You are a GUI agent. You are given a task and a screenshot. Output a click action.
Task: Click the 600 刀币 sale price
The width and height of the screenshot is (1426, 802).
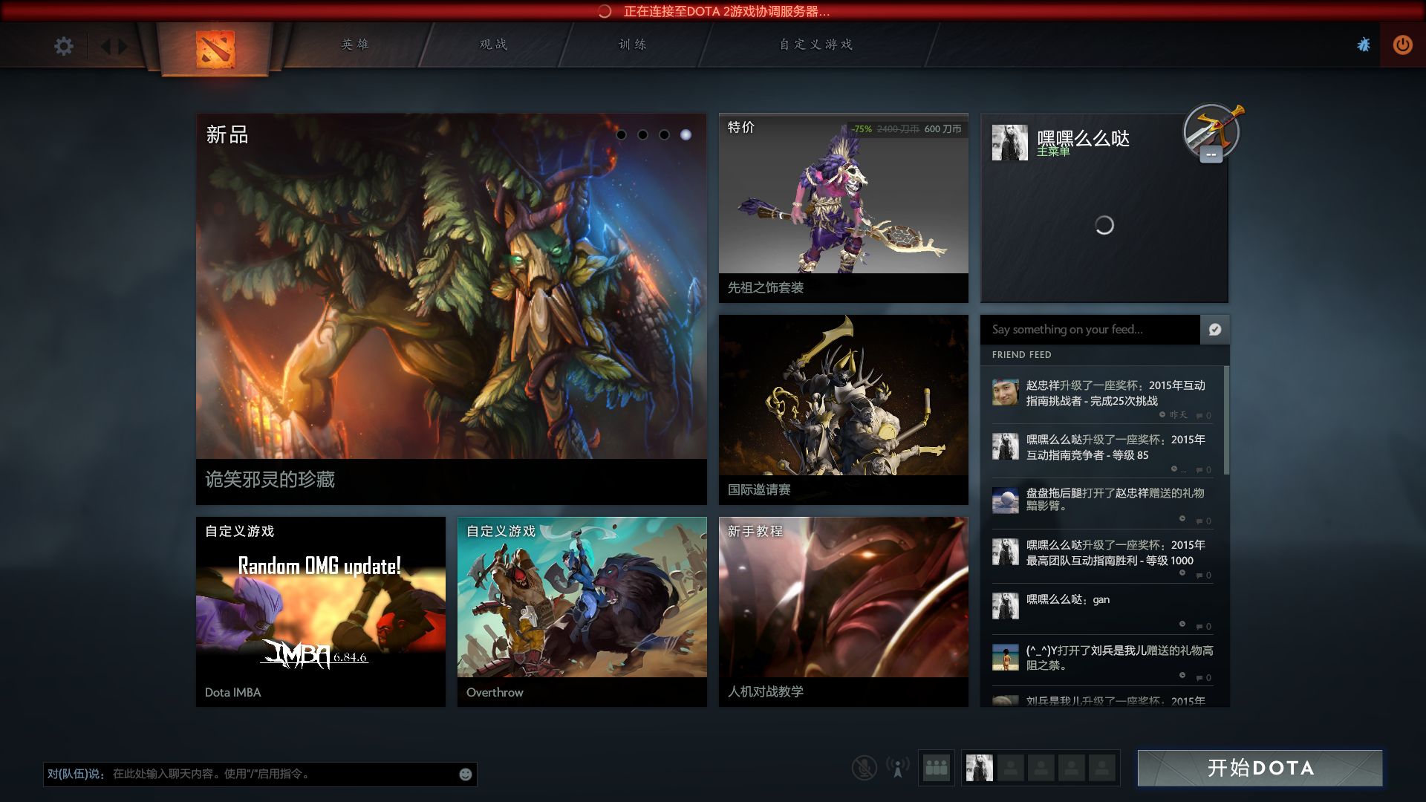tap(942, 129)
